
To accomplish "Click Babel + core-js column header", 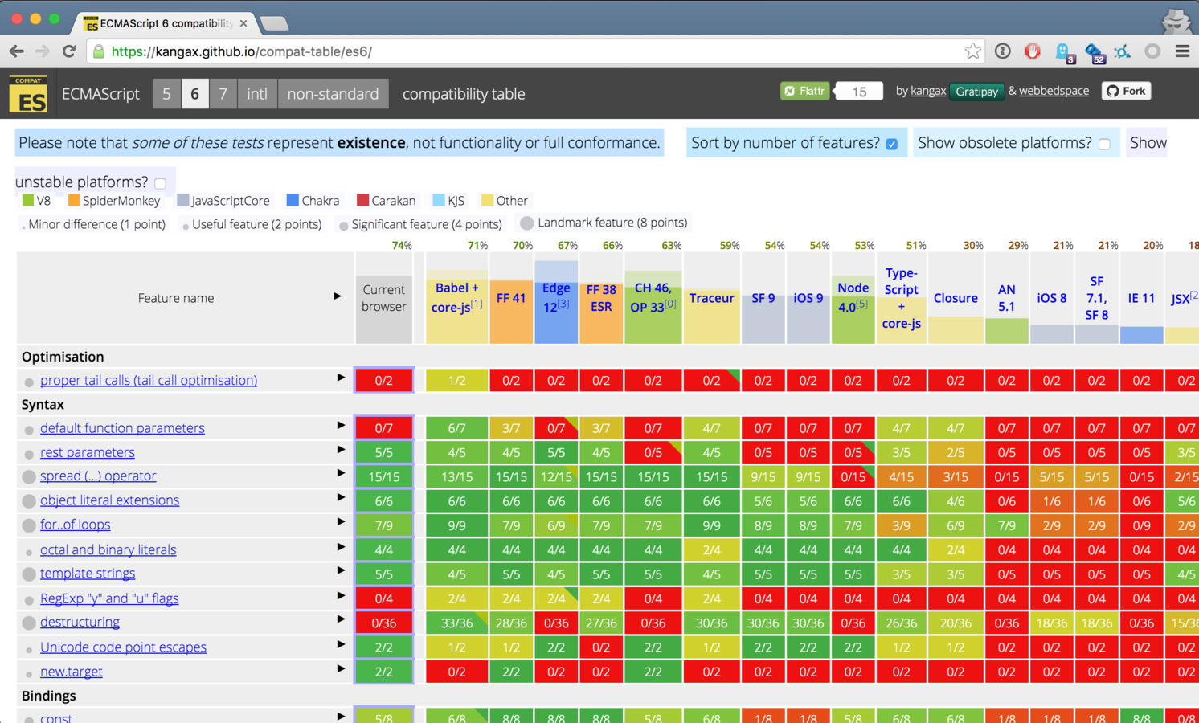I will pyautogui.click(x=456, y=298).
